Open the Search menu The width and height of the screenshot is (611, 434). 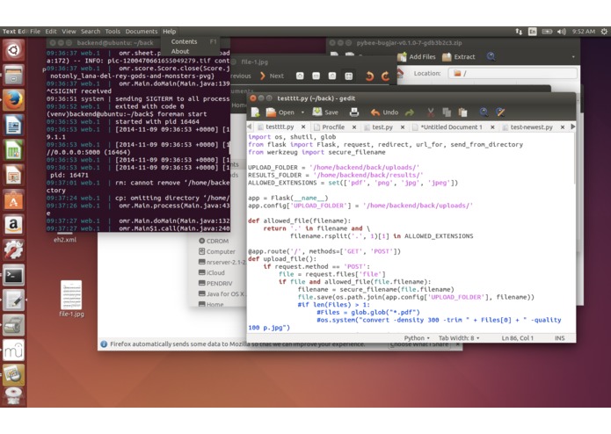(x=91, y=32)
